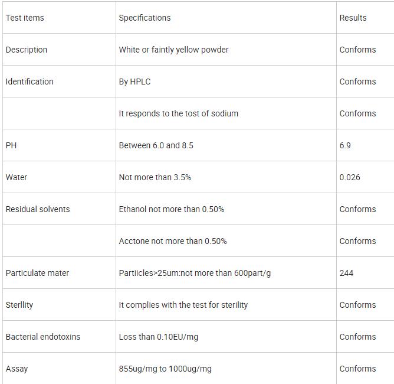Select the 'Description' row label

pyautogui.click(x=27, y=50)
